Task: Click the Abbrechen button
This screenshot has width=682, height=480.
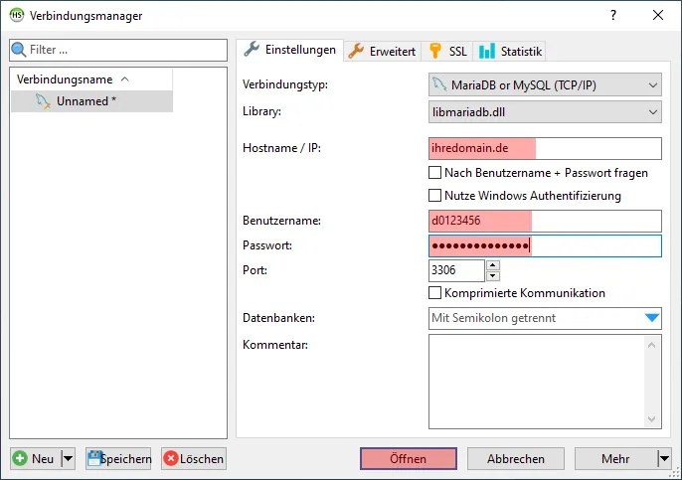Action: 516,459
